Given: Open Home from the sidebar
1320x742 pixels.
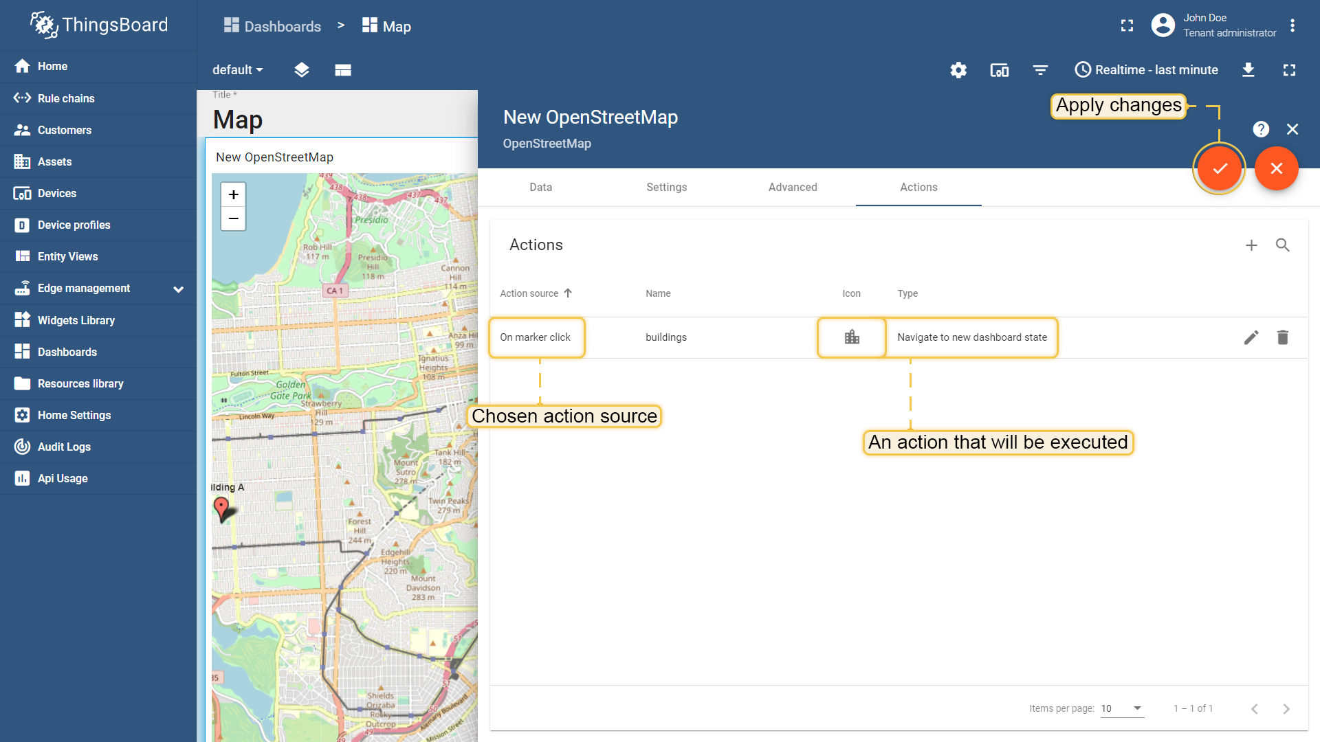Looking at the screenshot, I should (x=98, y=66).
